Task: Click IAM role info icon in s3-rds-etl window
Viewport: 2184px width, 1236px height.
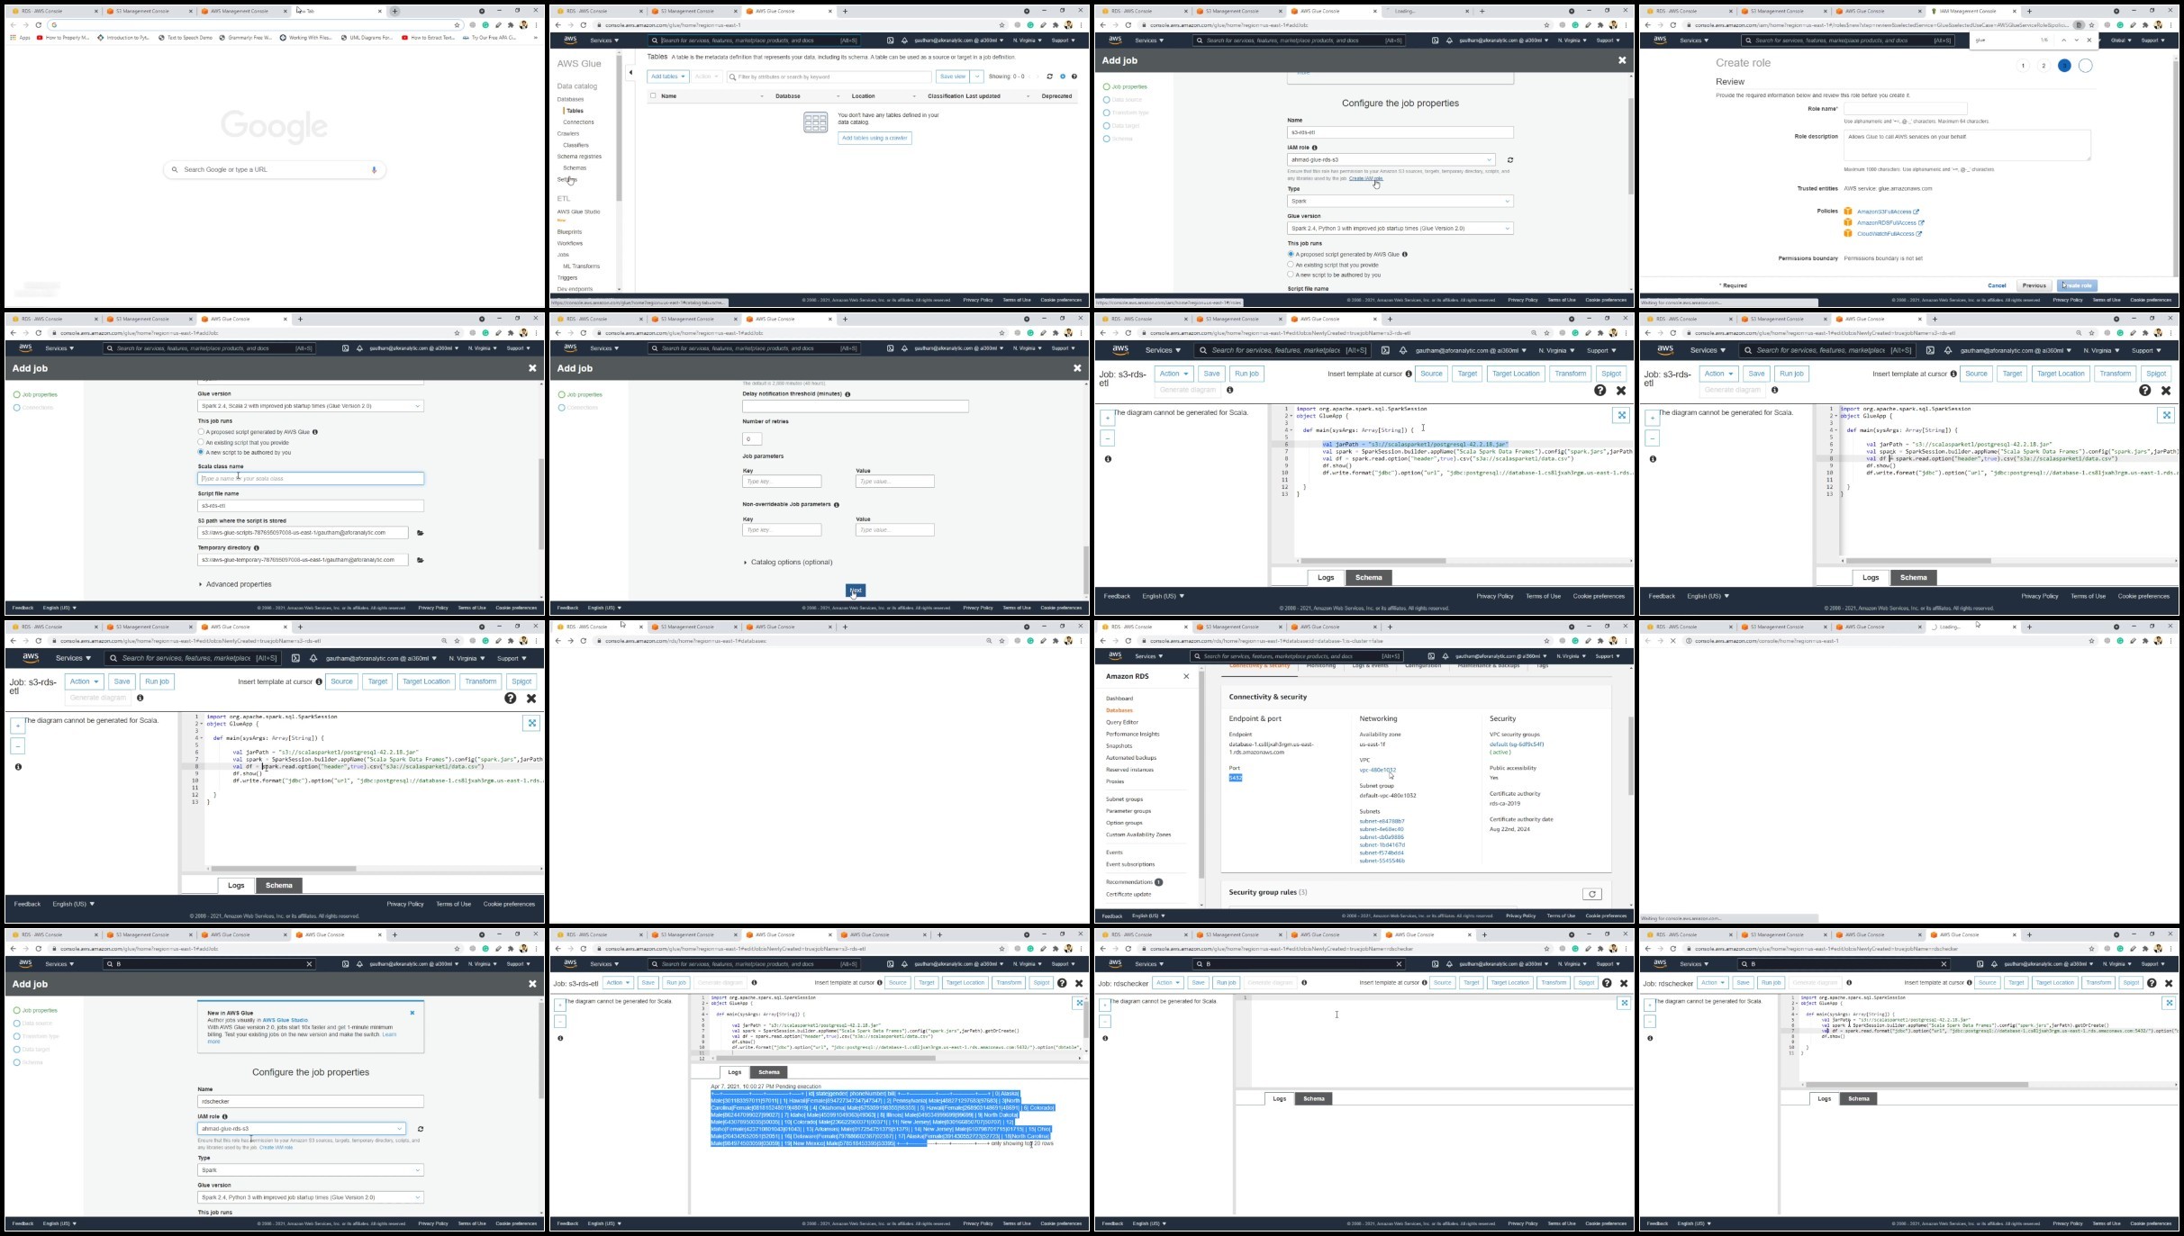Action: click(x=1315, y=148)
